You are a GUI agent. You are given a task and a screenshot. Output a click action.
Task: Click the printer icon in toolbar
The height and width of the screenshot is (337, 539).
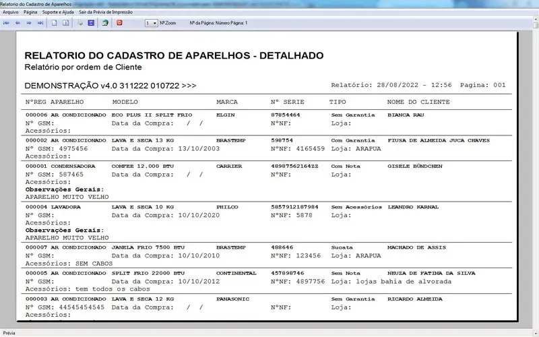(x=80, y=23)
